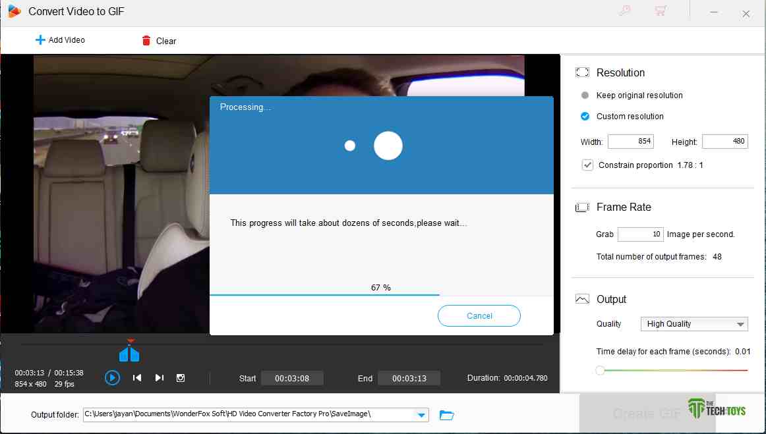Viewport: 766px width, 434px height.
Task: Open the output folder browse icon
Action: click(x=446, y=415)
